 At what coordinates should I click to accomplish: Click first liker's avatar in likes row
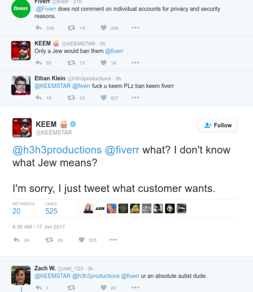tap(88, 208)
